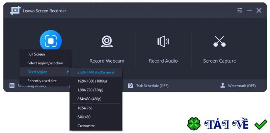Select 854x480 (480p) resolution
The height and width of the screenshot is (133, 270).
tap(96, 99)
